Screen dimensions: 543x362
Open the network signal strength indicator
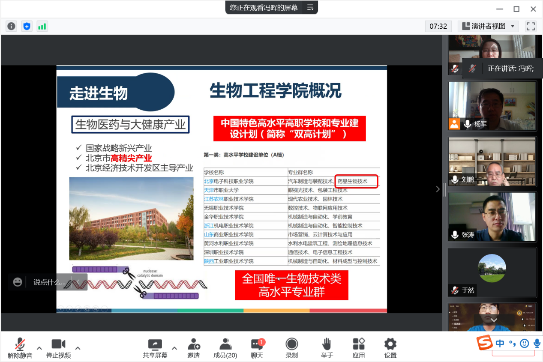(42, 26)
